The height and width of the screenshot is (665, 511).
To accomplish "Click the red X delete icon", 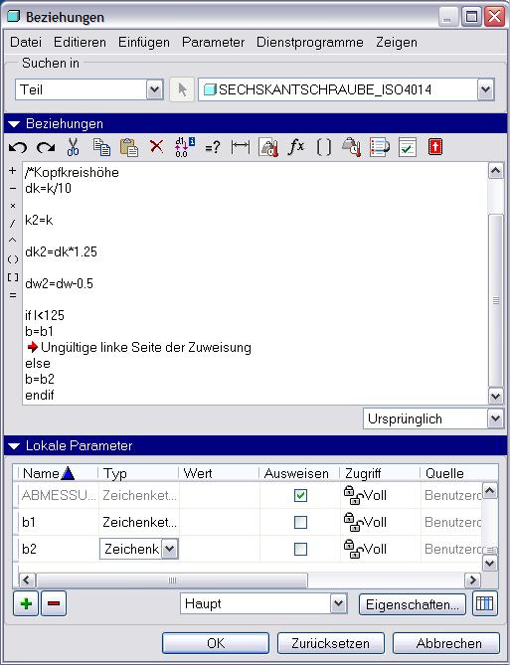I will click(x=156, y=147).
